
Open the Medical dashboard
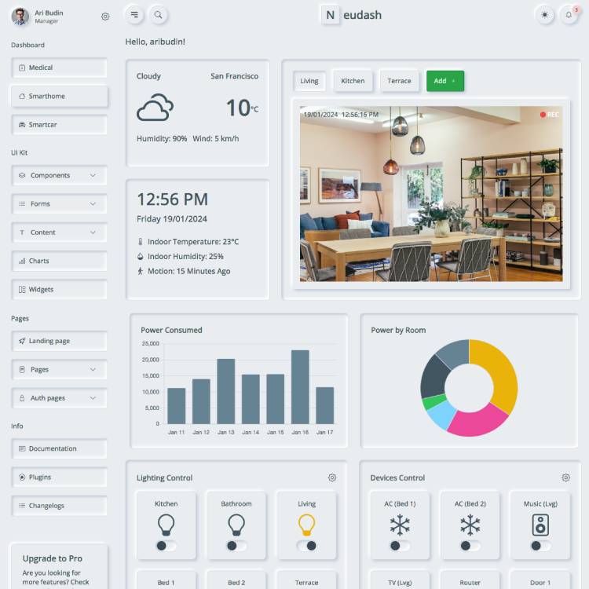(x=60, y=68)
